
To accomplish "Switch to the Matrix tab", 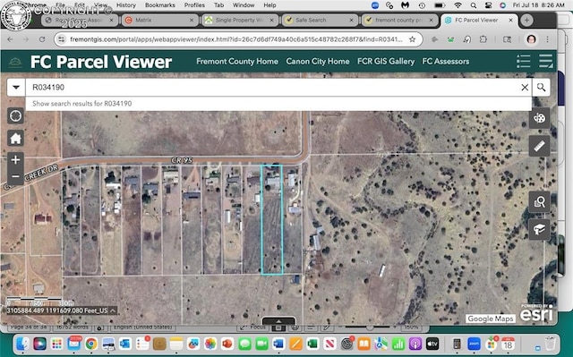I will tap(159, 20).
